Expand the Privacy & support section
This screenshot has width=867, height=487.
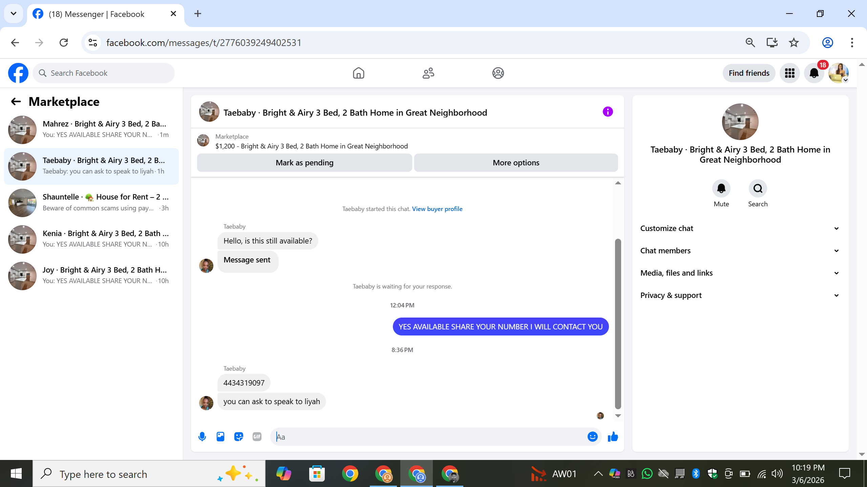(x=740, y=295)
